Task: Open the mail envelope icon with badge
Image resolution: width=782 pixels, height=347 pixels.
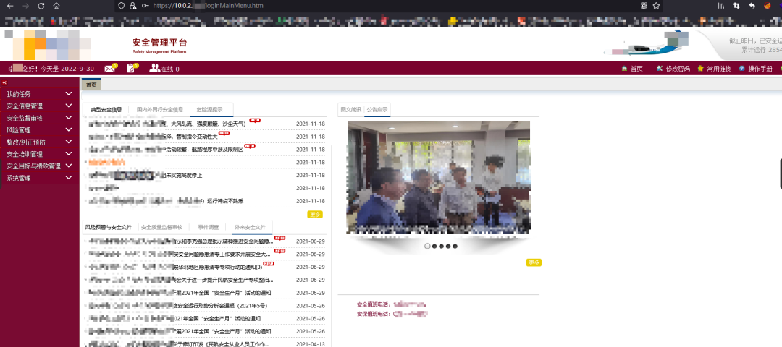Action: [x=110, y=68]
